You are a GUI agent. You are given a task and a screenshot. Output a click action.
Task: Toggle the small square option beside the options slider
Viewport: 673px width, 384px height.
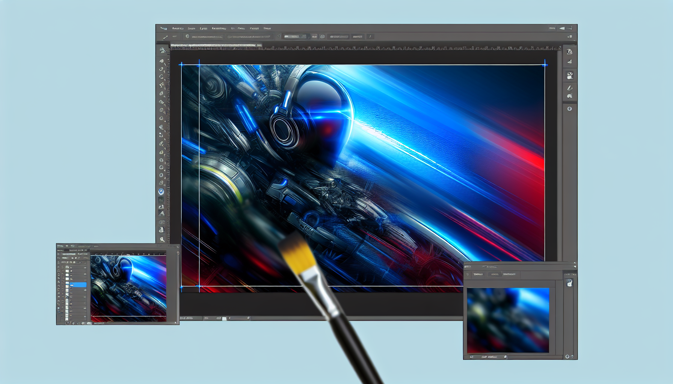(x=314, y=36)
